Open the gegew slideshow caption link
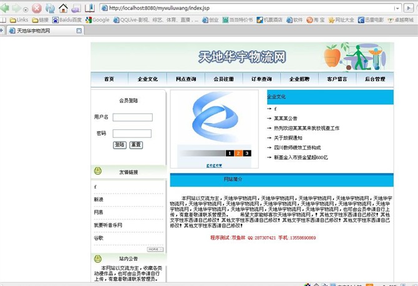418x286 pixels. 215,165
